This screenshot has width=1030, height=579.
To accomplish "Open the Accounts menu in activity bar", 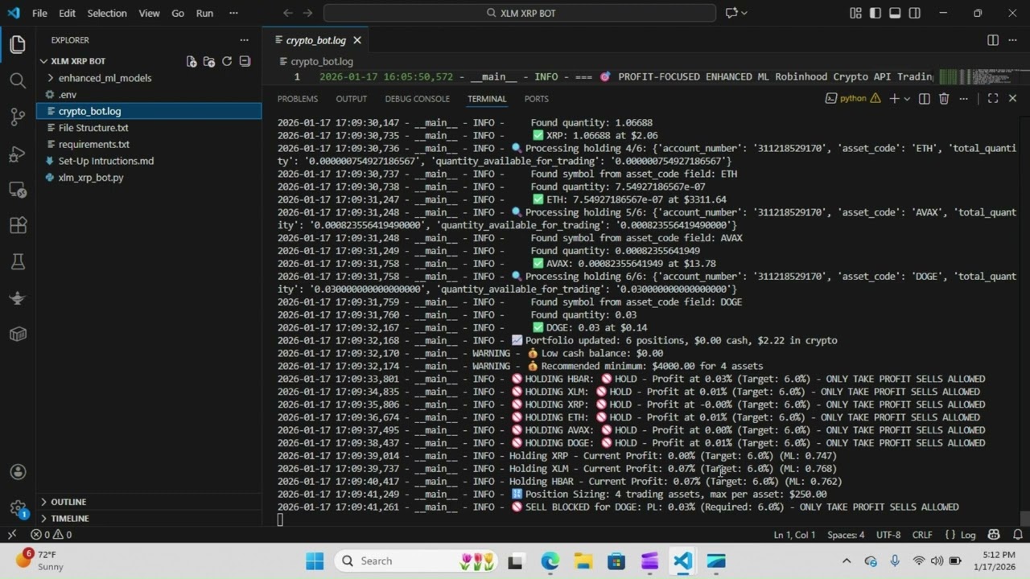I will (18, 472).
